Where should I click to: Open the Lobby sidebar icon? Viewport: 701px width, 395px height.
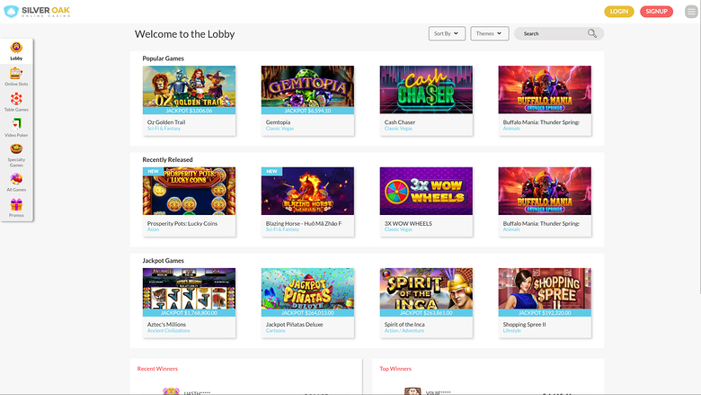pyautogui.click(x=16, y=48)
